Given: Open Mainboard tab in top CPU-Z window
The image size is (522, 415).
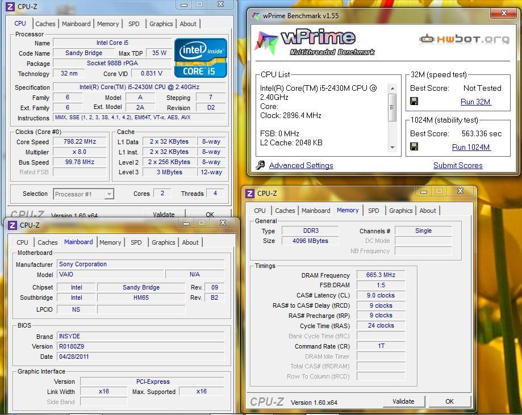Looking at the screenshot, I should [x=76, y=24].
